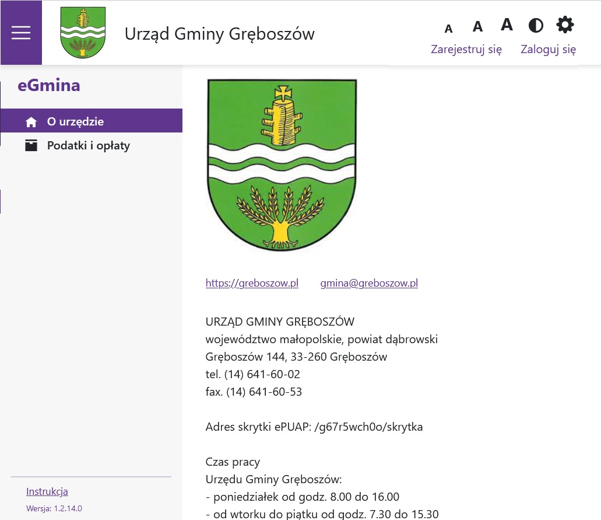
Task: Set medium font size A
Action: pos(477,27)
